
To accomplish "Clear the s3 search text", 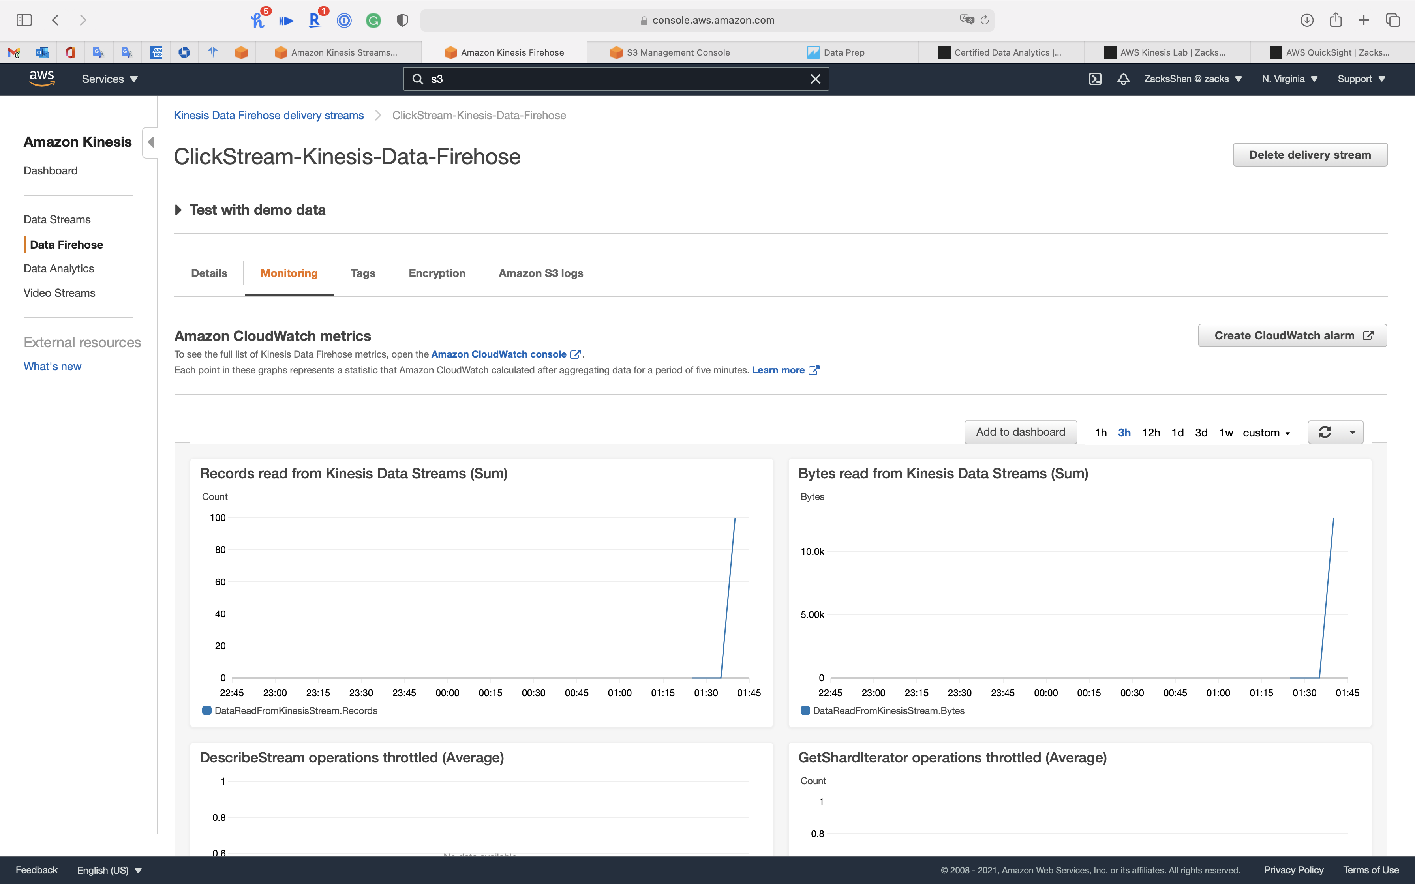I will pyautogui.click(x=815, y=79).
